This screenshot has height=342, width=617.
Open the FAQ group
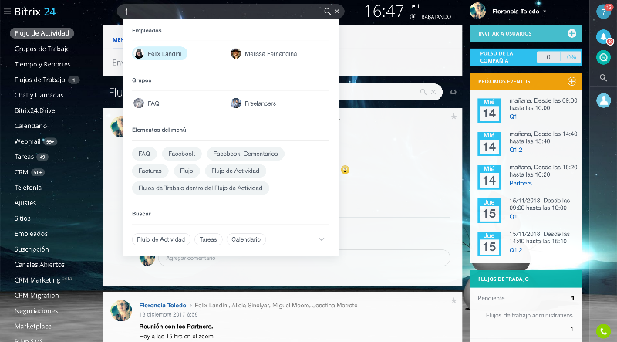click(147, 103)
